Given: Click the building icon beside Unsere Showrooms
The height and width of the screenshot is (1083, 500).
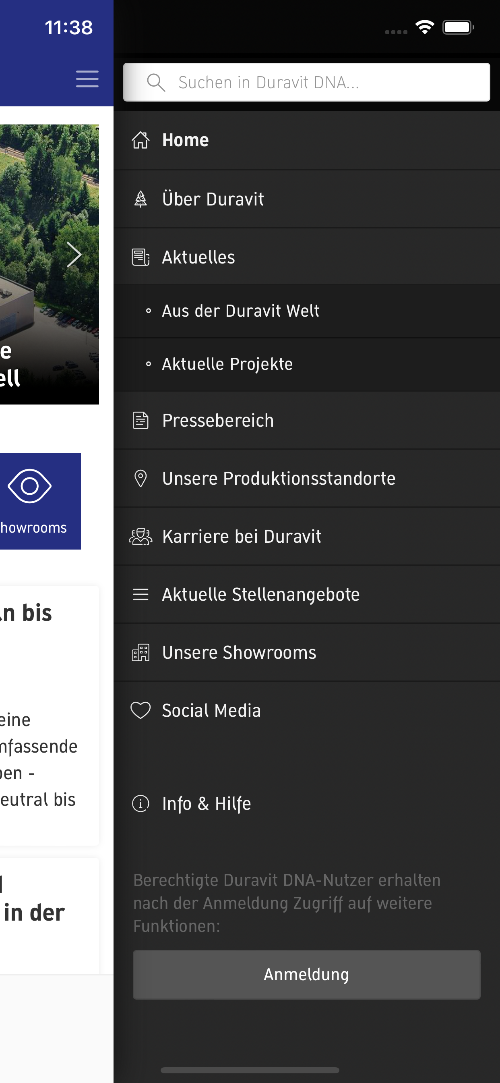Looking at the screenshot, I should [x=140, y=652].
